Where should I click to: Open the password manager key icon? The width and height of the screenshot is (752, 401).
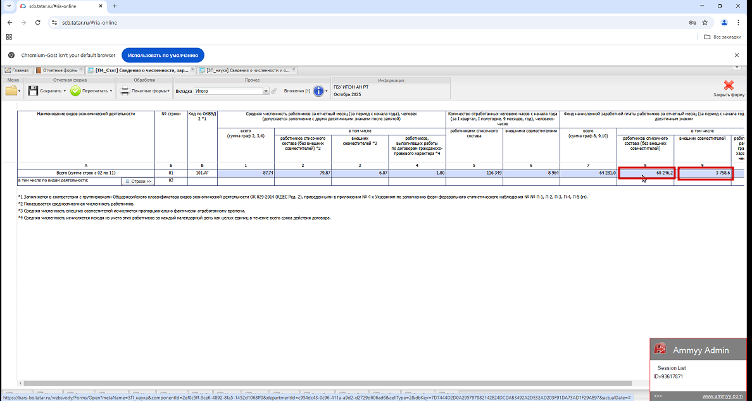click(x=692, y=23)
